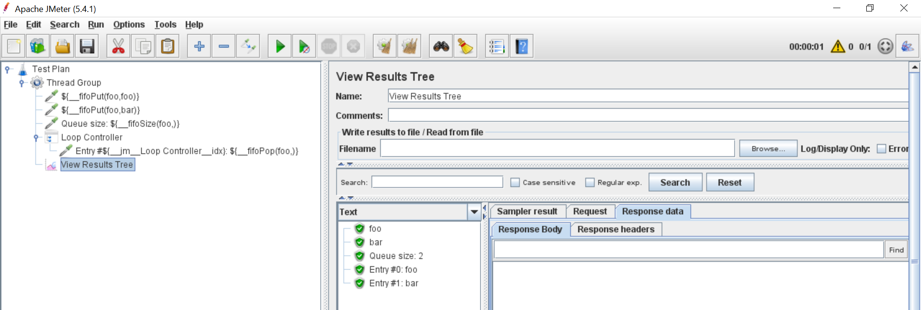The width and height of the screenshot is (921, 310).
Task: Open the Templates icon
Action: click(38, 46)
